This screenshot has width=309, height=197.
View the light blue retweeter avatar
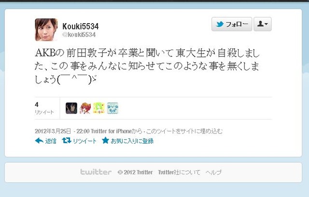pyautogui.click(x=112, y=108)
